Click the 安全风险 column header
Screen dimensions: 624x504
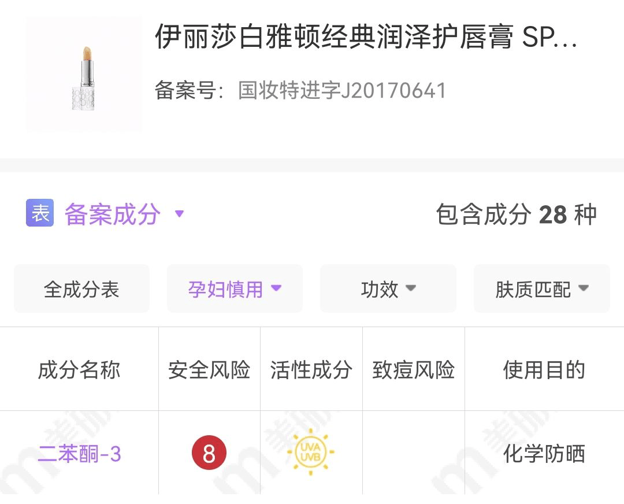pos(209,370)
